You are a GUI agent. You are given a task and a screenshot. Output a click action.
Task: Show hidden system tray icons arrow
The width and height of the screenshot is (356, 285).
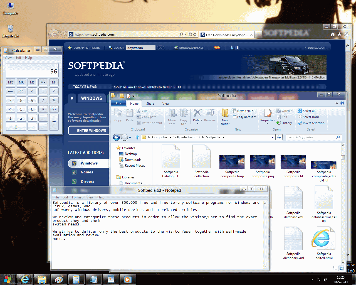point(312,280)
